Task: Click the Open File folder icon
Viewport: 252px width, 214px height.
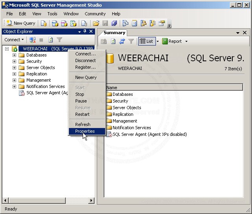Action: (x=96, y=24)
